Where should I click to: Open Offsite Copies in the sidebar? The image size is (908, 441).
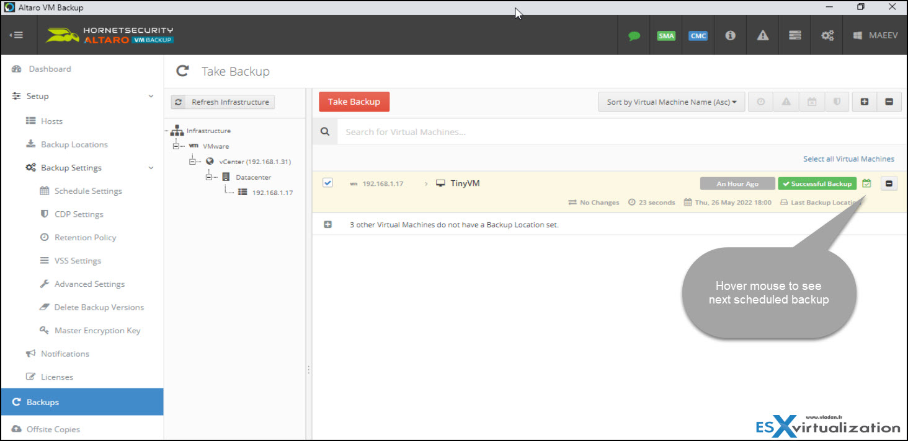point(53,429)
